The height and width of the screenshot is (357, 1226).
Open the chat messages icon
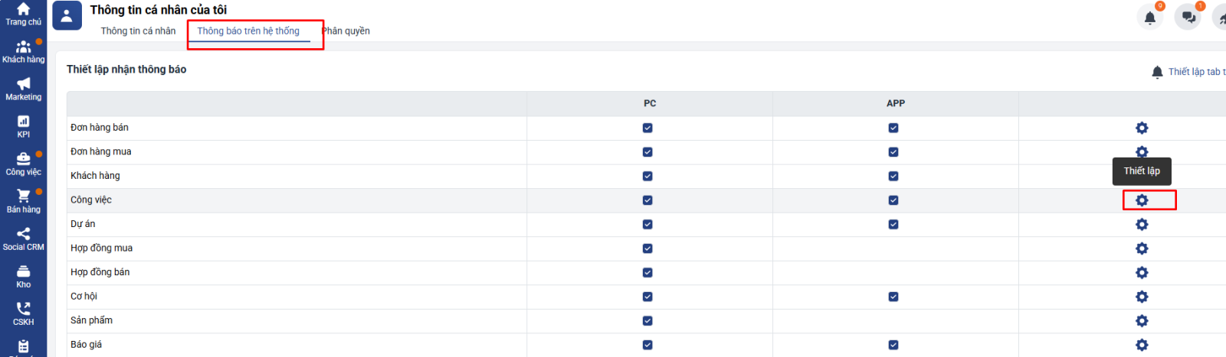pos(1188,18)
